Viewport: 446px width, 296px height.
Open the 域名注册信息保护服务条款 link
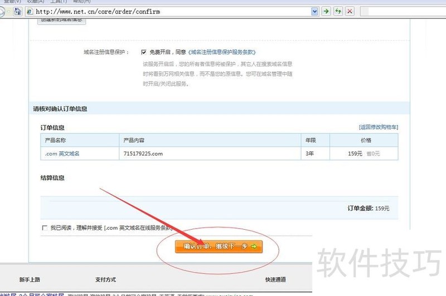click(x=222, y=52)
